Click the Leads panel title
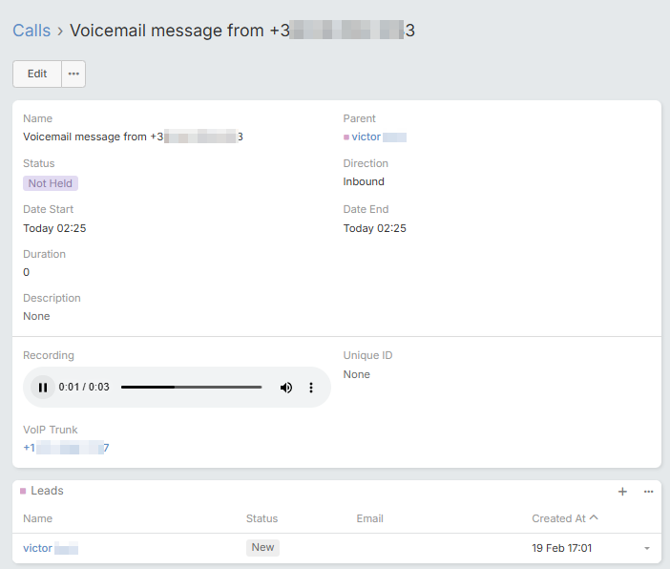Screen dimensions: 670x569 [47, 491]
